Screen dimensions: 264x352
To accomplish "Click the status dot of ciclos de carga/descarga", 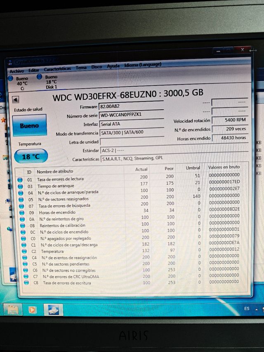I will pyautogui.click(x=24, y=245).
